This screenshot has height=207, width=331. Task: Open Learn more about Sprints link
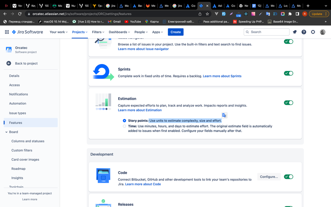[x=222, y=76]
